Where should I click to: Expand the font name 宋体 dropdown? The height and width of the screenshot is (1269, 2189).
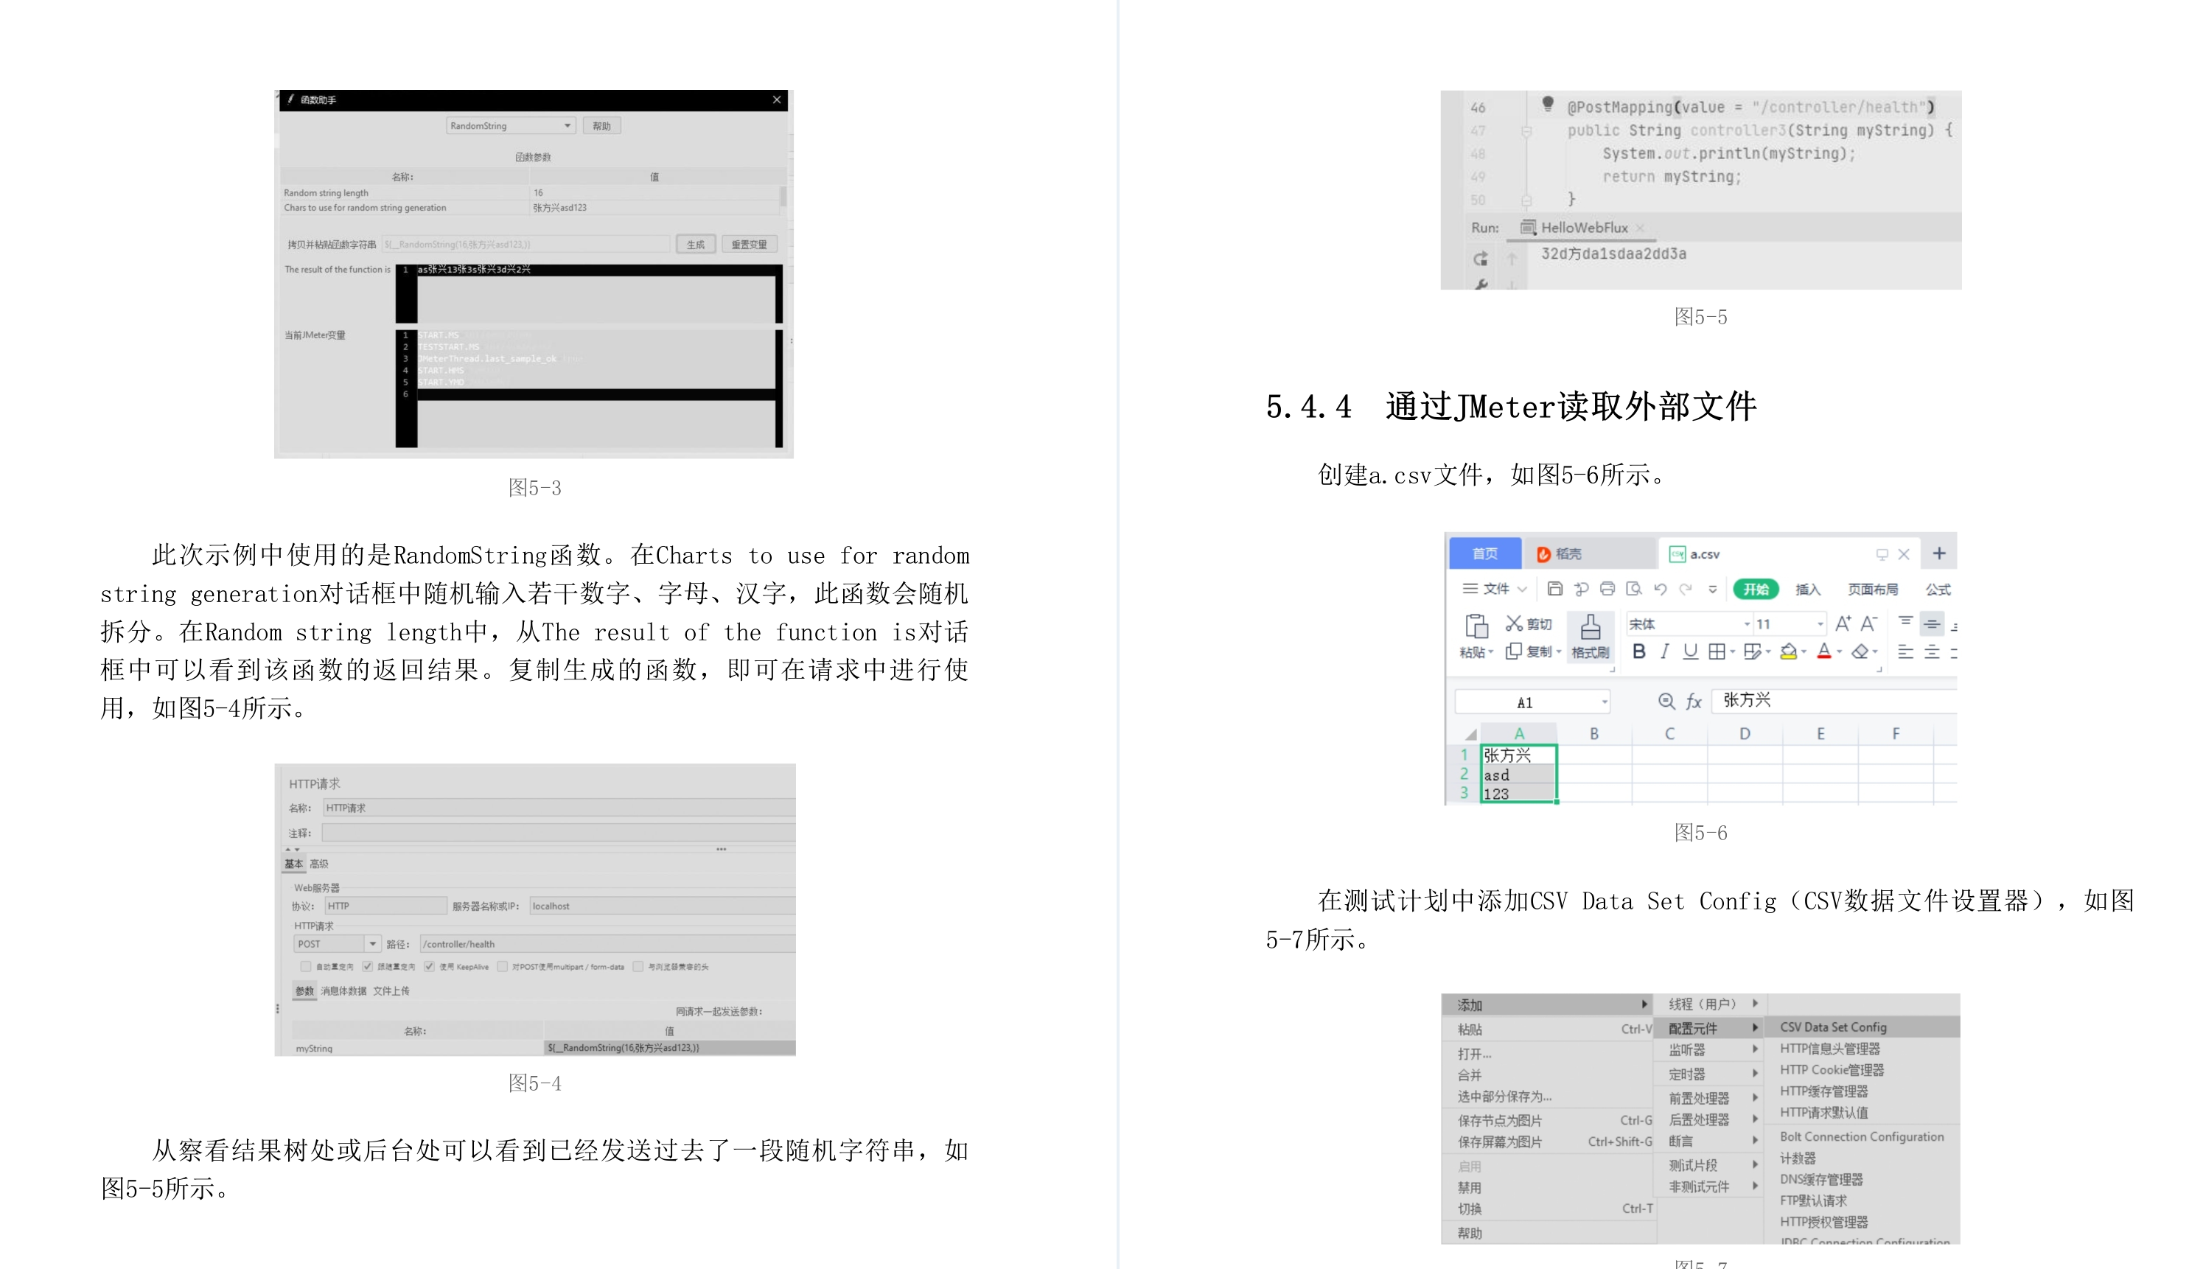pos(1746,624)
